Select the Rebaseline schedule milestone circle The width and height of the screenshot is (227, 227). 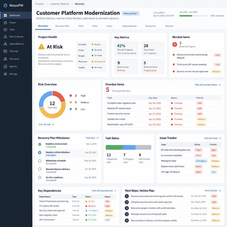[40, 161]
